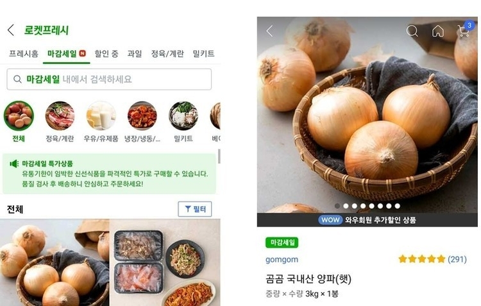The width and height of the screenshot is (481, 306).
Task: Select the 전체 category circle with apples
Action: point(19,115)
